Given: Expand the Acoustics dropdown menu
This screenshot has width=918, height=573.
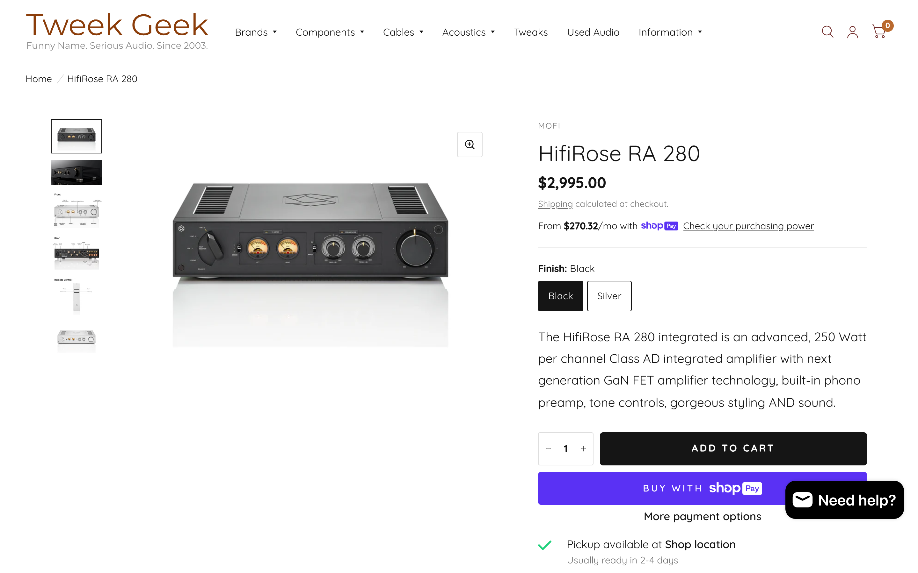Looking at the screenshot, I should pos(468,32).
